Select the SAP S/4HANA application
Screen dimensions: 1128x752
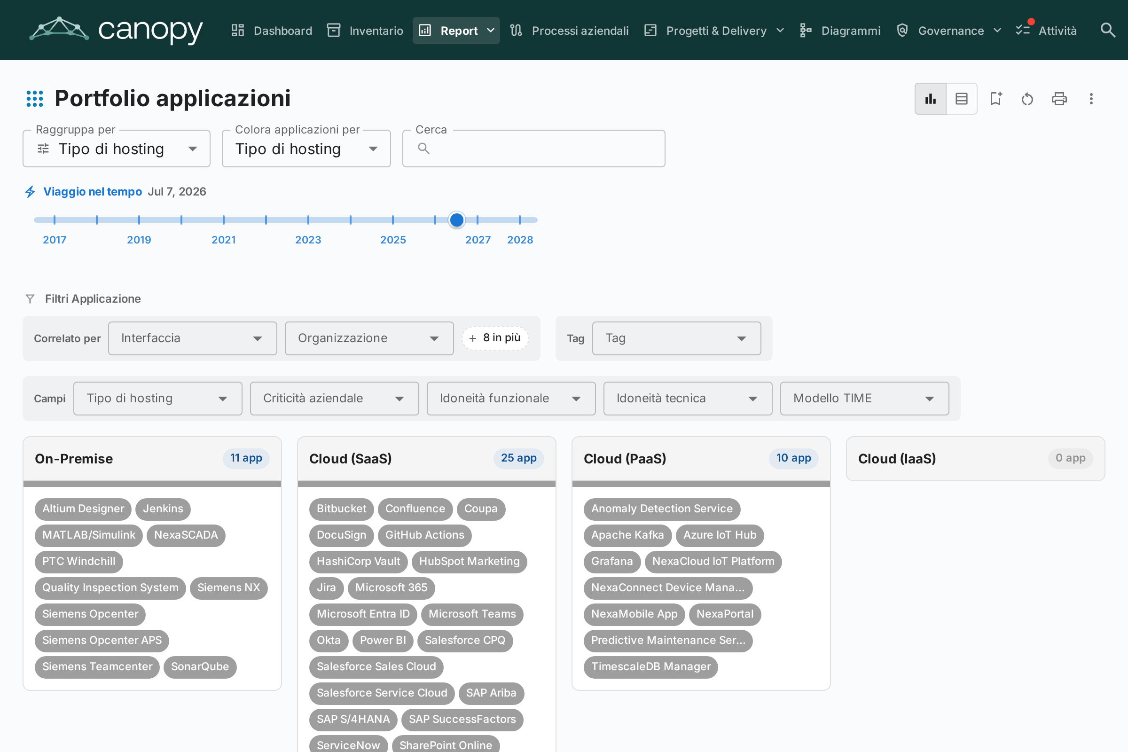353,720
